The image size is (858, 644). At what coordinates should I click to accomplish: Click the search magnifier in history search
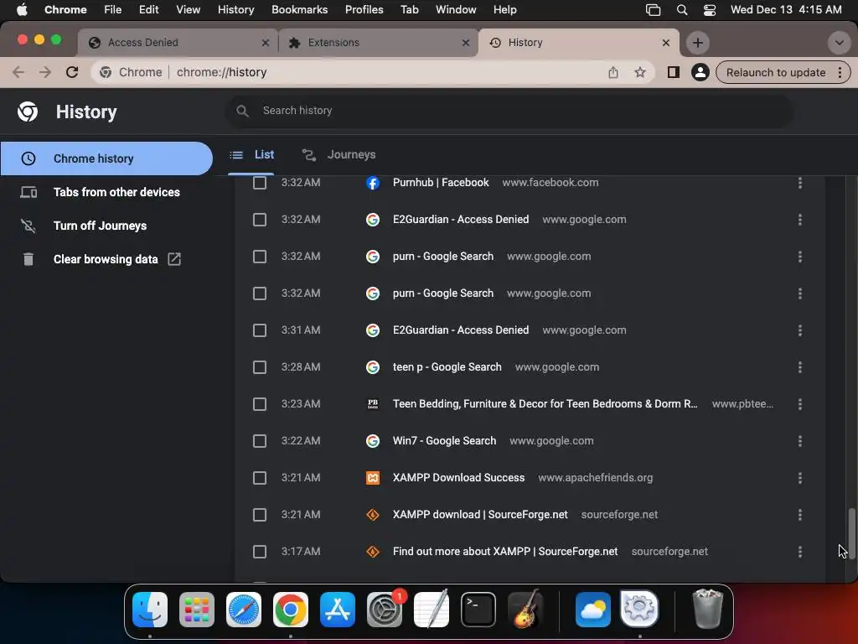(242, 112)
